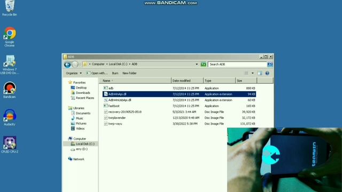Open the Organize dropdown menu
Viewport: 342px width, 192px height.
tap(74, 73)
